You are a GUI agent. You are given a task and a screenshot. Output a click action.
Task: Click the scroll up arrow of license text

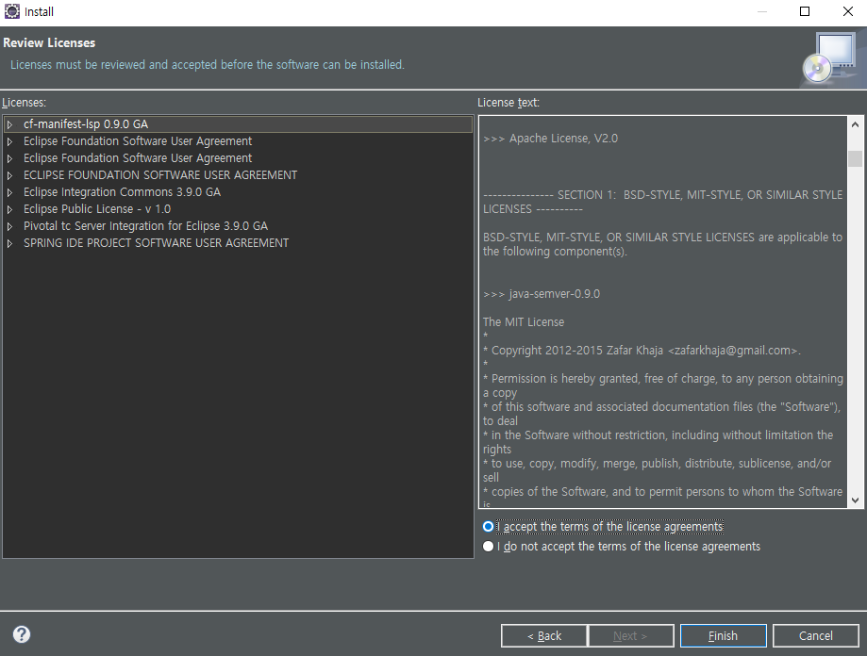[x=855, y=124]
